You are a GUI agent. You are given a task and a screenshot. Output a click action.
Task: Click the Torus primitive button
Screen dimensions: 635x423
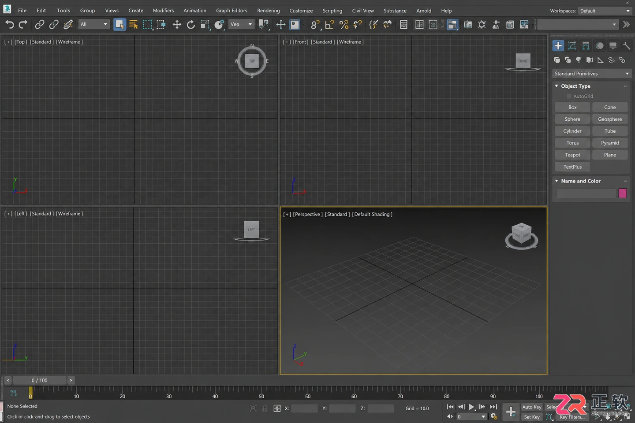point(572,143)
